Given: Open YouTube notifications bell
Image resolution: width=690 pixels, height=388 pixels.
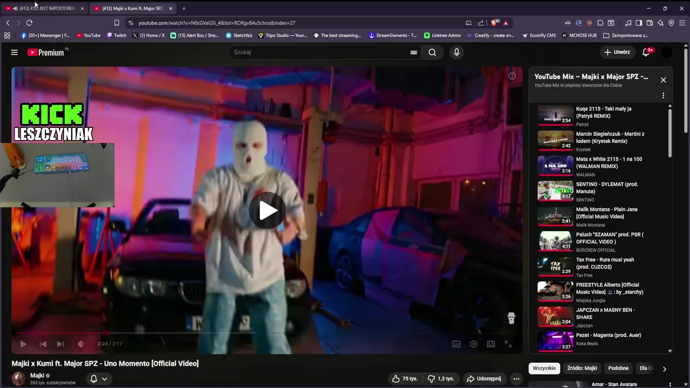Looking at the screenshot, I should pos(647,52).
